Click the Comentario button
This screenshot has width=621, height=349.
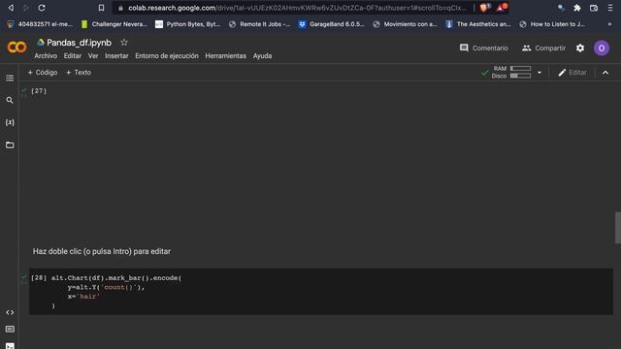(483, 48)
